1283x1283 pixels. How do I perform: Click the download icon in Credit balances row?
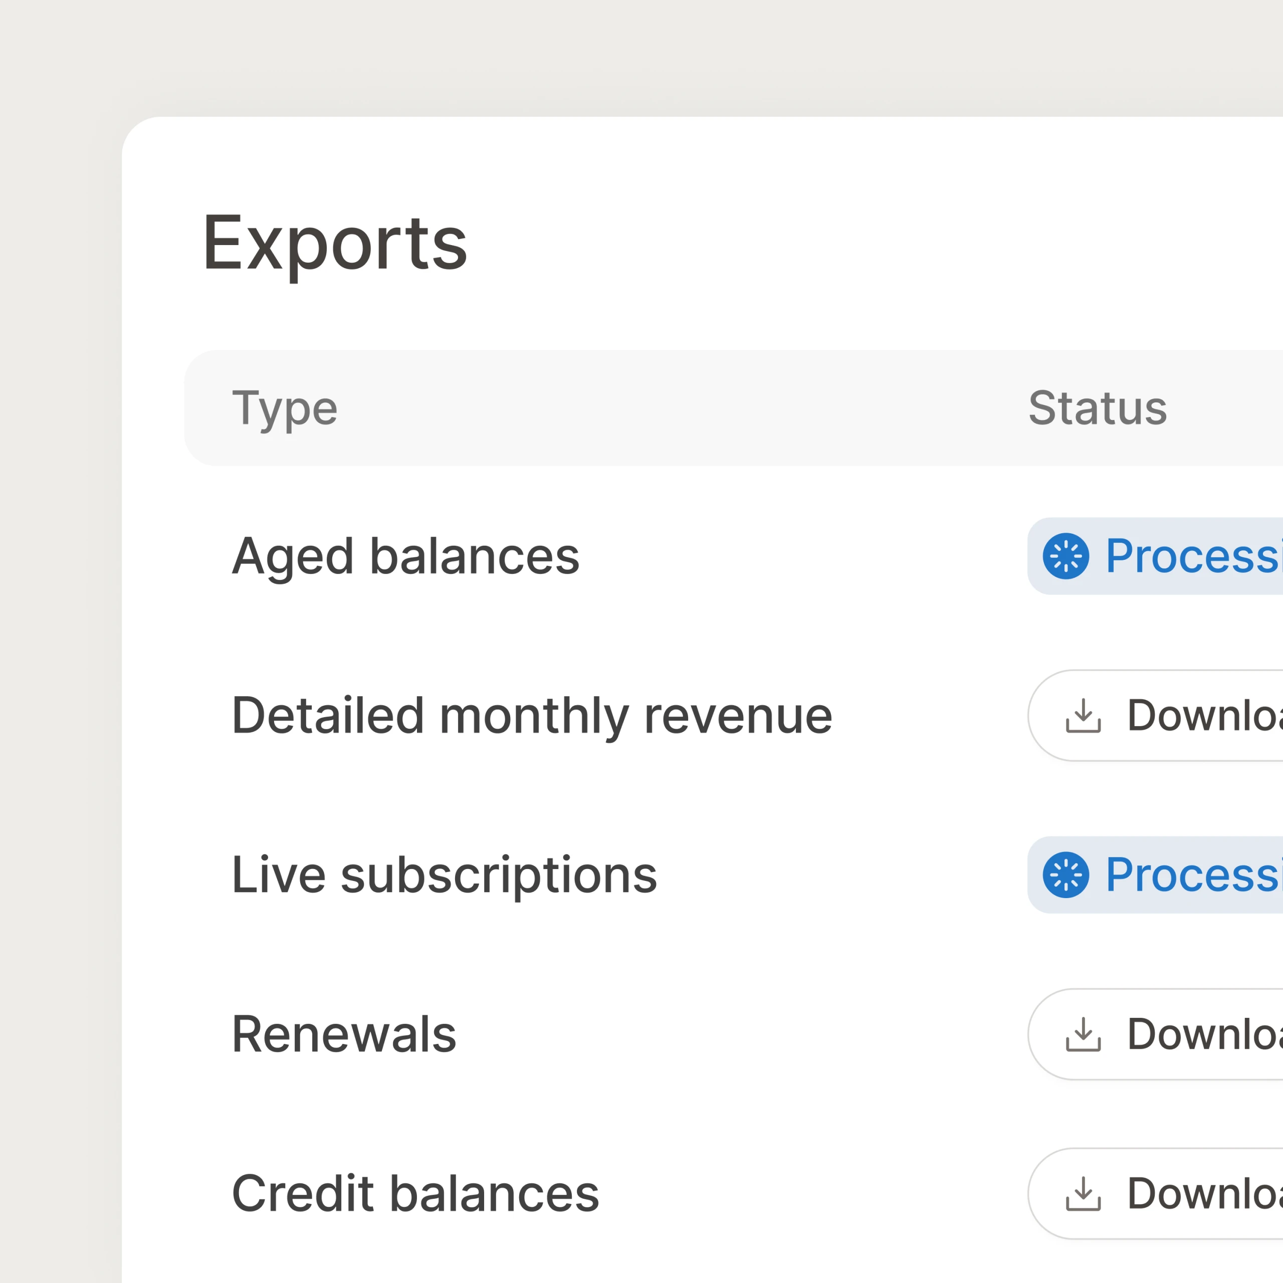(1083, 1193)
